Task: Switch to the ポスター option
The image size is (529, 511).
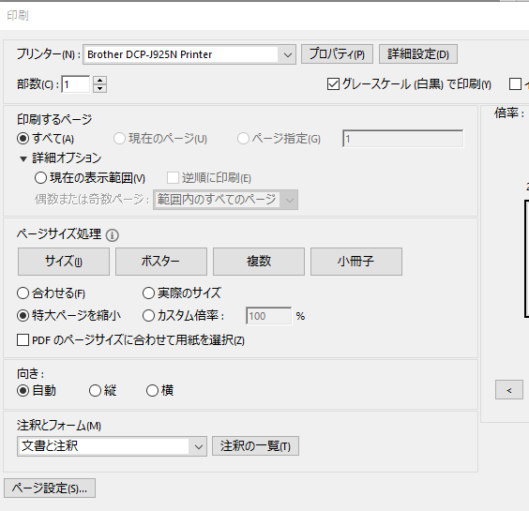Action: click(x=161, y=262)
